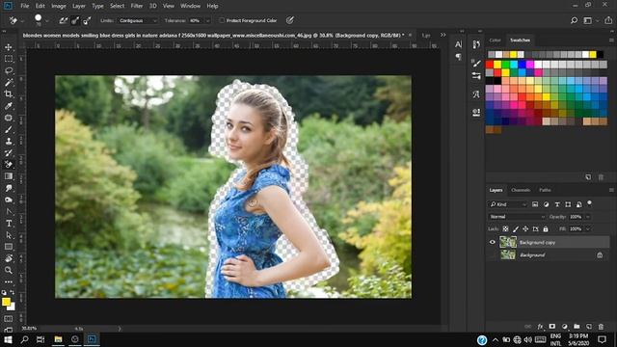Open the Opacity dropdown arrow
The image size is (617, 347).
click(x=588, y=217)
